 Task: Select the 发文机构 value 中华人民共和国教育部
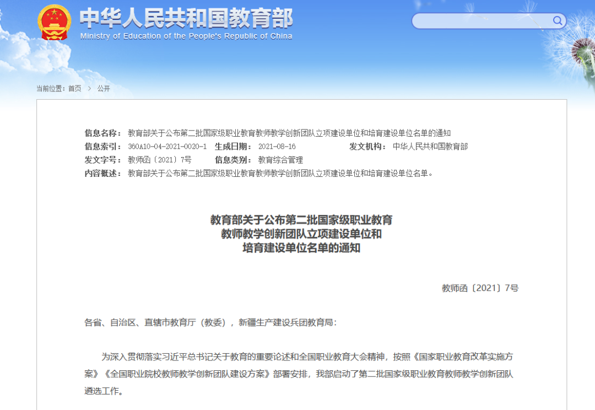coord(430,147)
